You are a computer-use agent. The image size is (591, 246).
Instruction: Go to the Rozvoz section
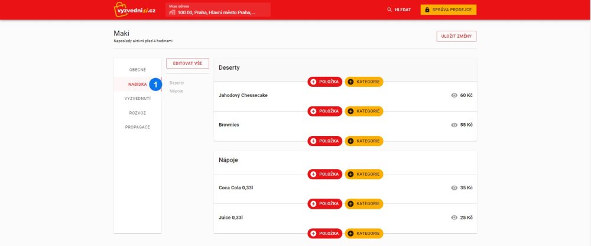[x=137, y=113]
